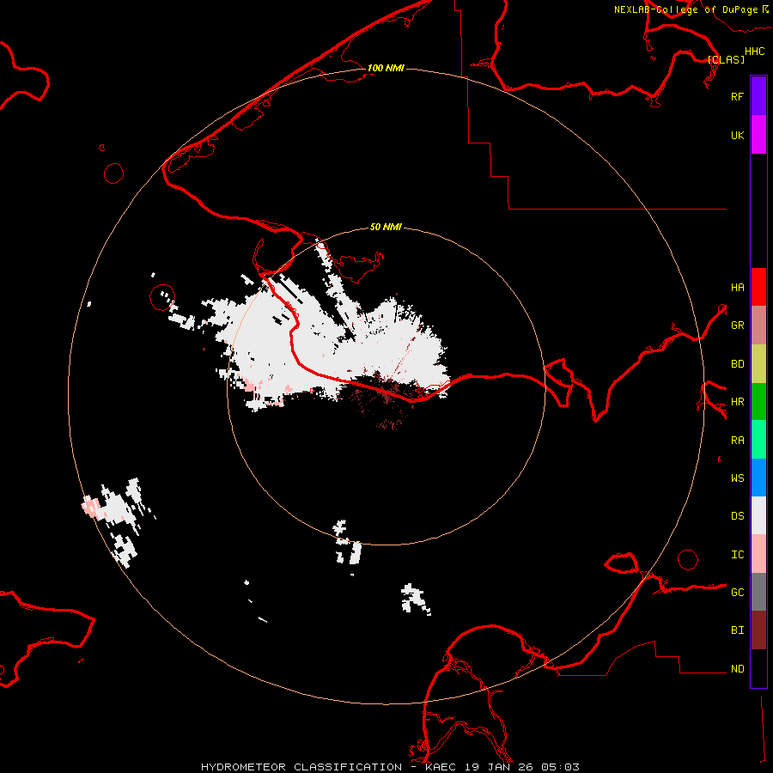Click the 'RA' legend label
The width and height of the screenshot is (773, 773).
click(737, 441)
